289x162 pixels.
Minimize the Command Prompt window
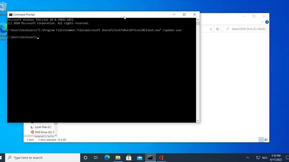point(174,14)
